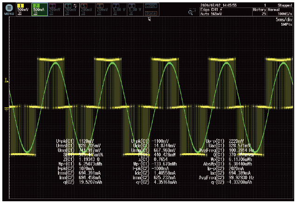Open the Normal 100MS/s acquisition box
Viewport: 297px width, 205px height.
tap(280, 12)
